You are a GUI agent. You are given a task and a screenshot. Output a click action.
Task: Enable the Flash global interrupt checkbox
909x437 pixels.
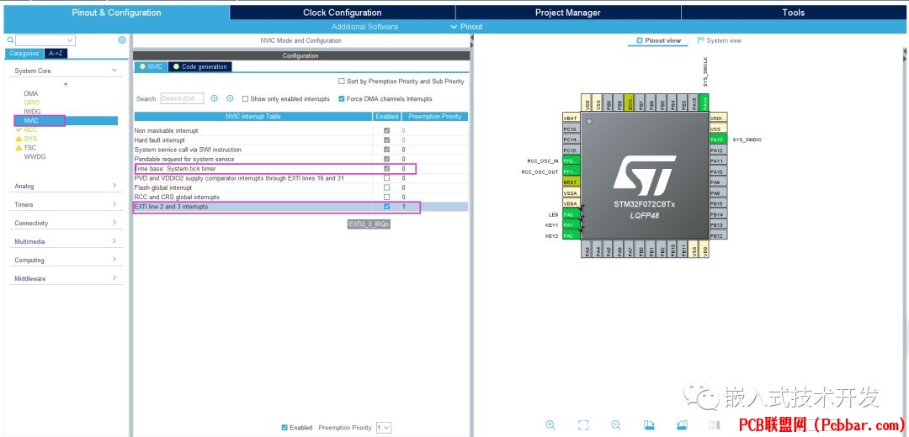tap(386, 187)
